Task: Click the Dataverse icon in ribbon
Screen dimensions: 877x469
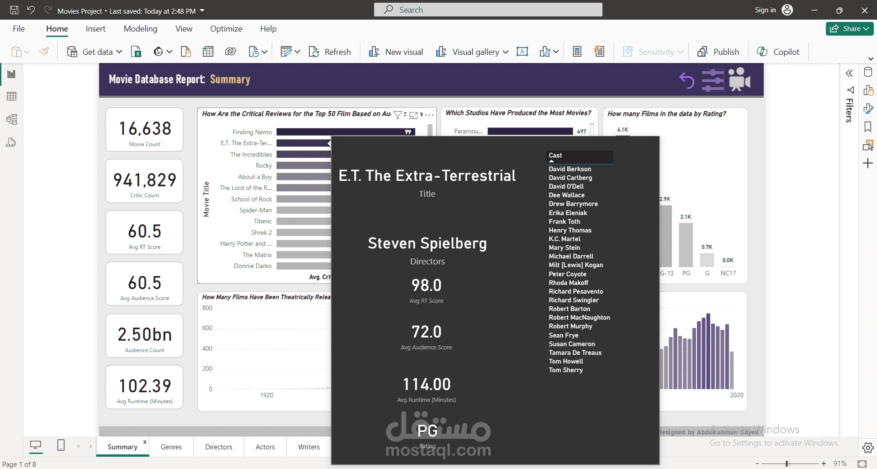Action: (x=230, y=52)
